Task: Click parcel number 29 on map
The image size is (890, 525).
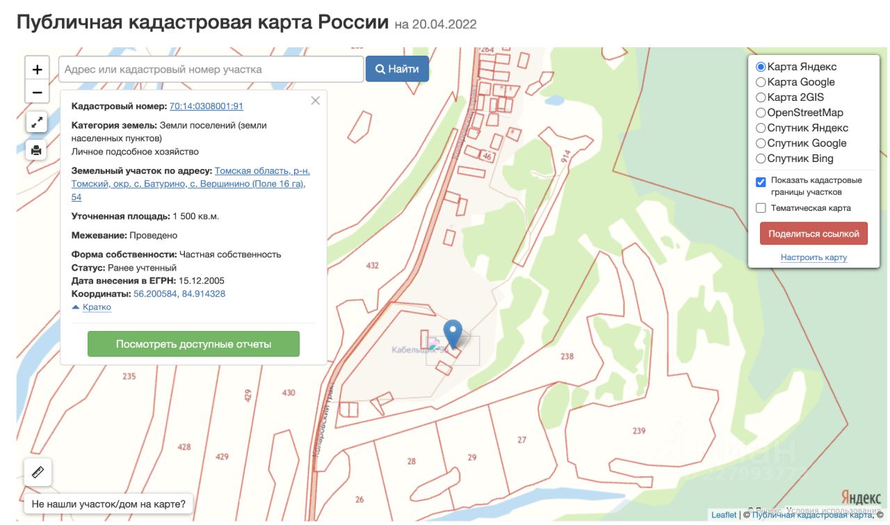Action: tap(472, 457)
